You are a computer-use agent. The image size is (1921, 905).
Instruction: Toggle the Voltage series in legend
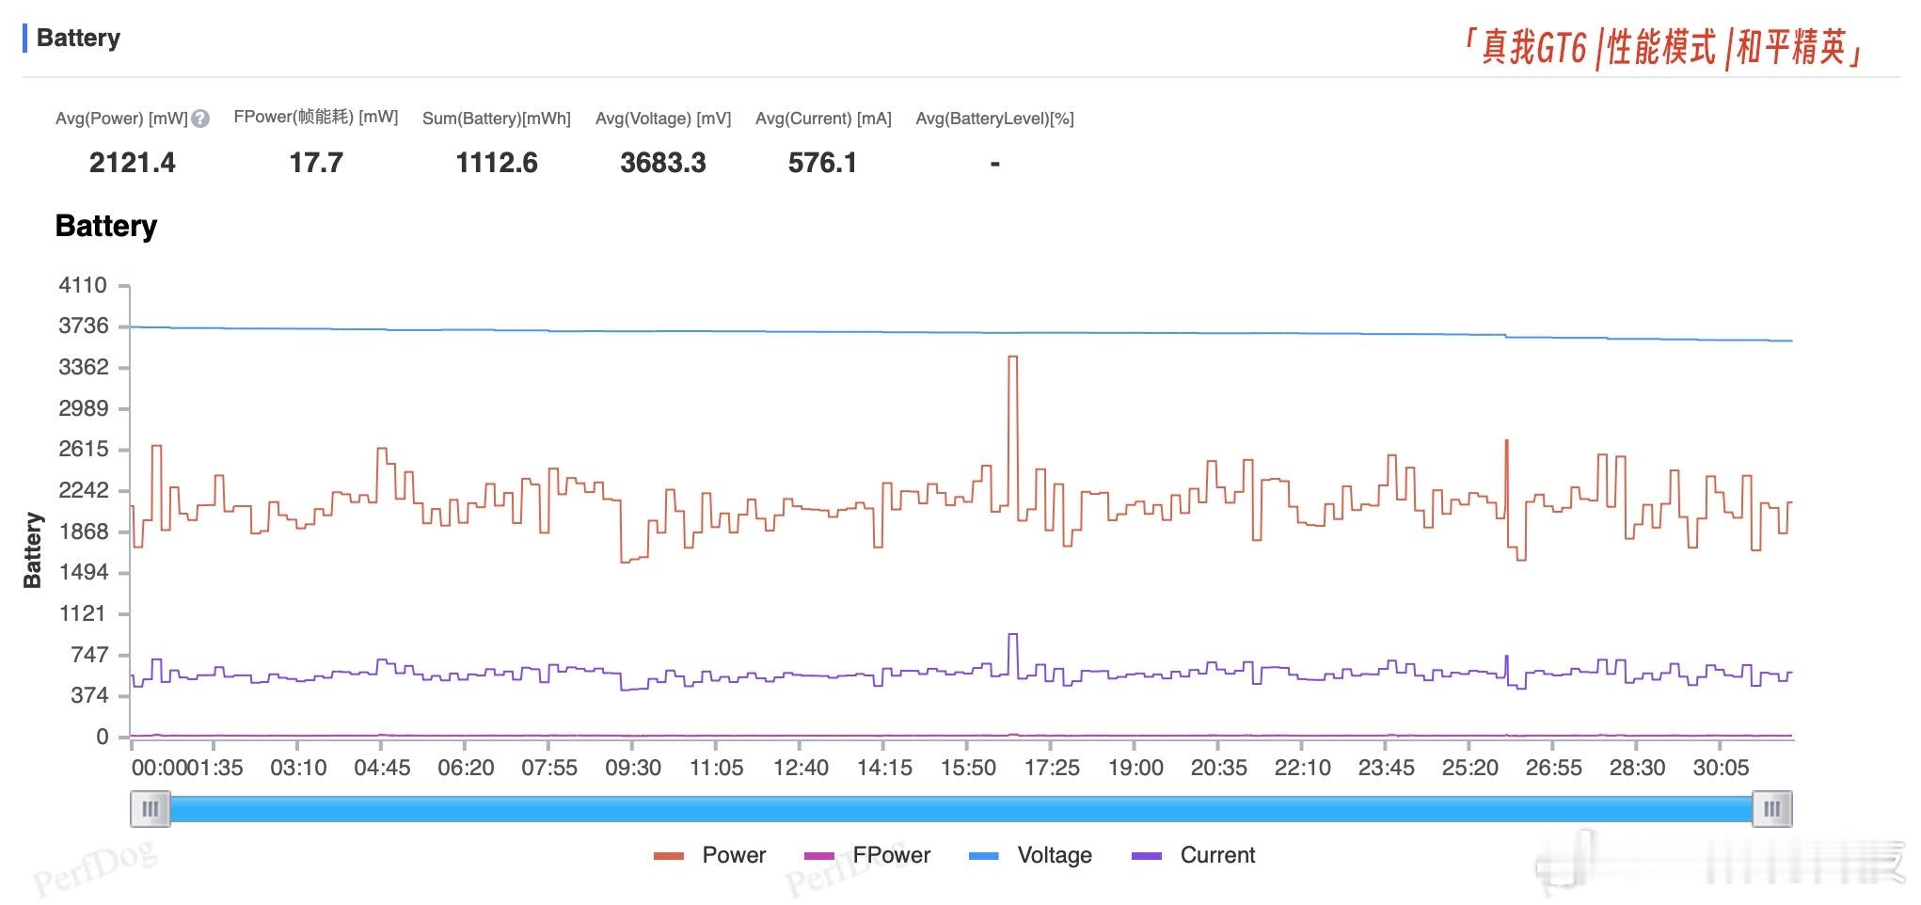tap(1030, 855)
